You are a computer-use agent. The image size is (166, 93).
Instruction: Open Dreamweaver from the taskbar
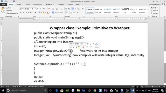(67, 90)
